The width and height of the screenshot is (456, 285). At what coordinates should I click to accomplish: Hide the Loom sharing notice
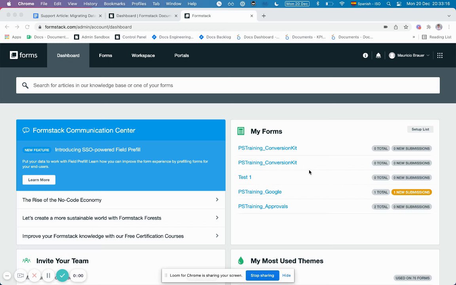286,275
